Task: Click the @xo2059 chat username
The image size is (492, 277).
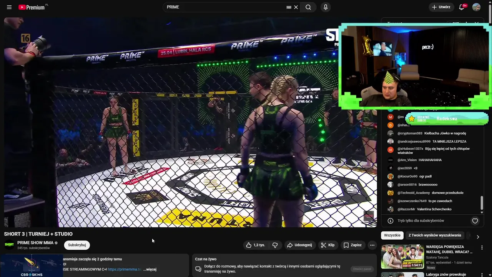Action: click(x=405, y=168)
